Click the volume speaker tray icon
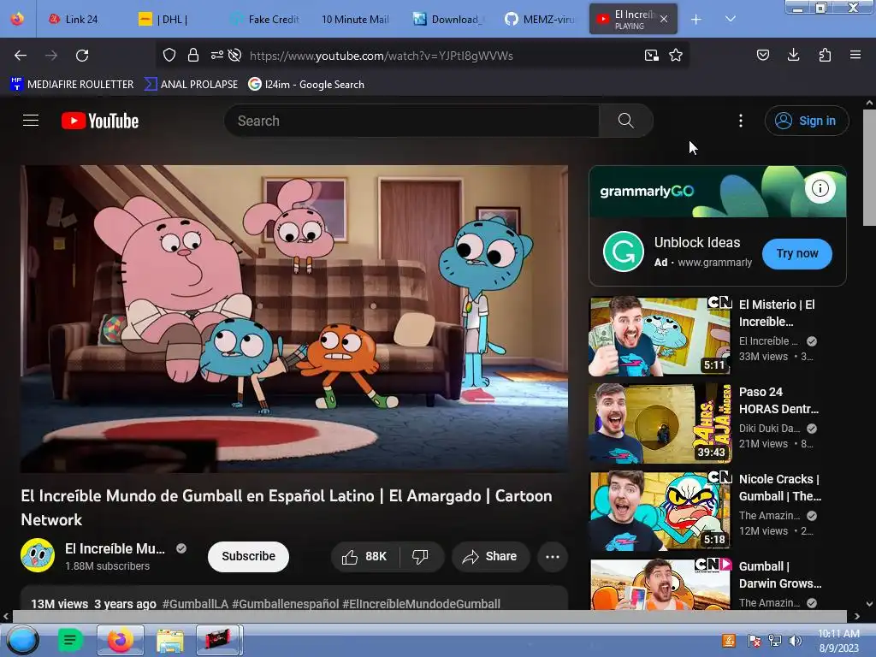 point(796,641)
